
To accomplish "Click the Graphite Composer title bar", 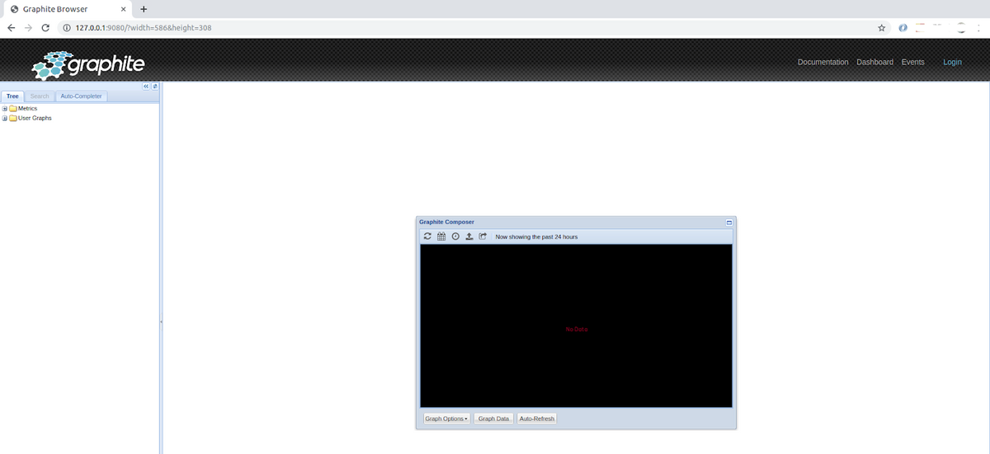I will pos(576,222).
